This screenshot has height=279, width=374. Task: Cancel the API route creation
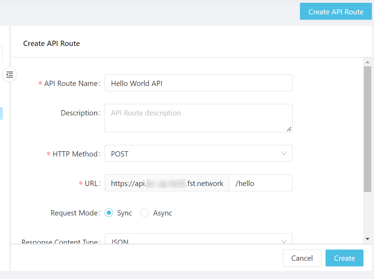[x=302, y=258]
